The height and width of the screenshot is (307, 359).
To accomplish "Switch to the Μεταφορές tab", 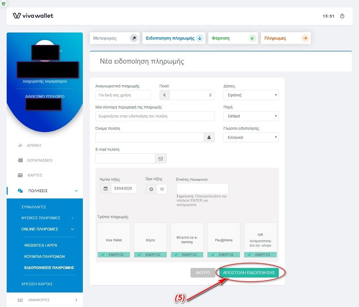I will pyautogui.click(x=114, y=38).
